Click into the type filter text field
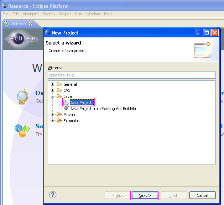Screen dimensions: 224x205 click(x=131, y=75)
